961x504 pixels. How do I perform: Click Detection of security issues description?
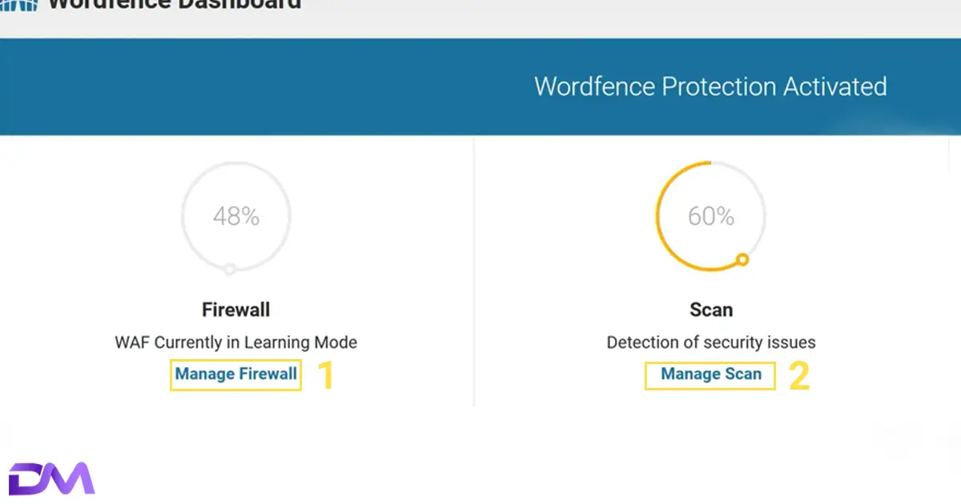(711, 342)
